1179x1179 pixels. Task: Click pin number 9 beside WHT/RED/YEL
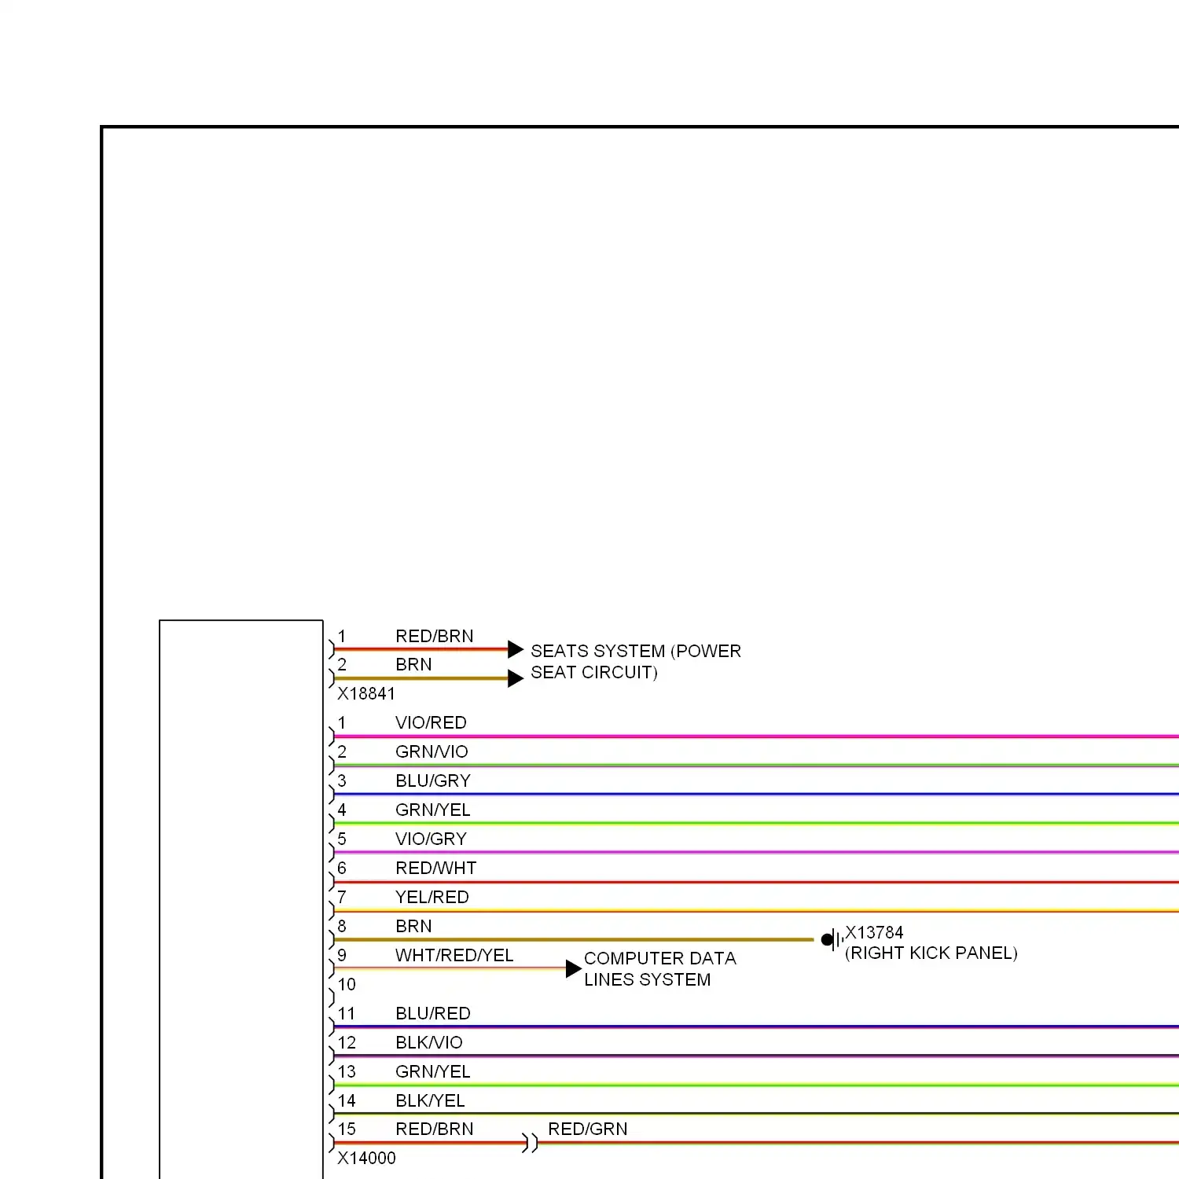[x=342, y=955]
